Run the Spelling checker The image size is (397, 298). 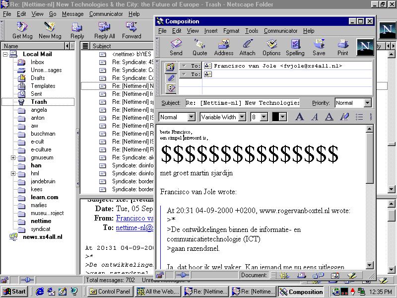click(x=295, y=48)
